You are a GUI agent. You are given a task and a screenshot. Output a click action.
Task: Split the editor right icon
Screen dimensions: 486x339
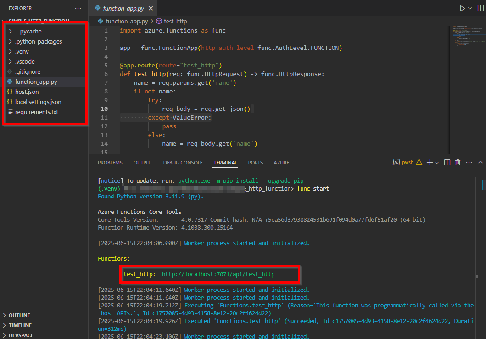tap(480, 8)
